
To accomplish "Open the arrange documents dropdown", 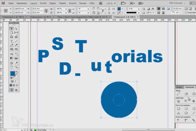I will tap(141, 3).
